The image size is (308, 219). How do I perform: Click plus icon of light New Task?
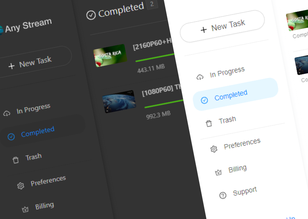(x=204, y=30)
